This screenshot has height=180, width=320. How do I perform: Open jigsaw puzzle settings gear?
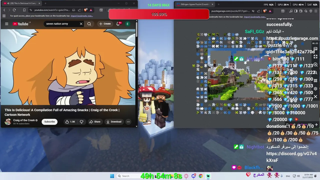(315, 89)
